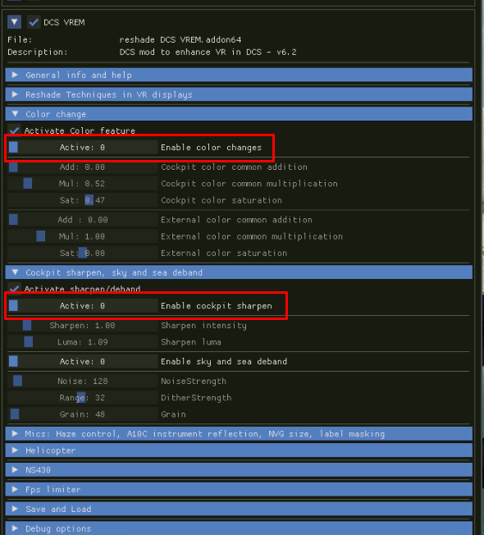The width and height of the screenshot is (484, 535).
Task: Adjust Cockpit color common addition slider
Action: (x=82, y=167)
